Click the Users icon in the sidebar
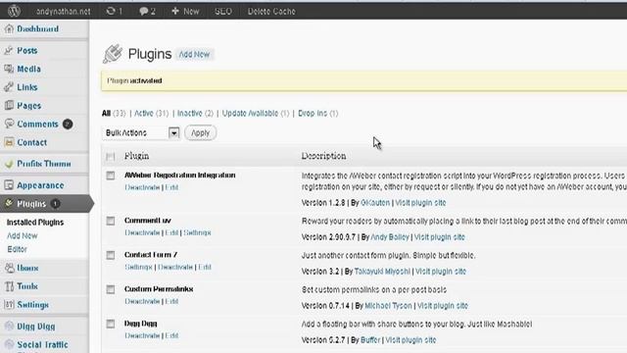The image size is (627, 353). tap(9, 268)
